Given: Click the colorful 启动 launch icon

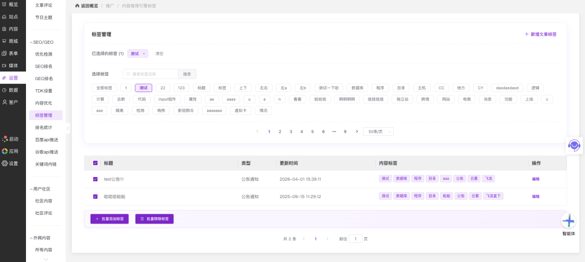Looking at the screenshot, I should coord(4,139).
